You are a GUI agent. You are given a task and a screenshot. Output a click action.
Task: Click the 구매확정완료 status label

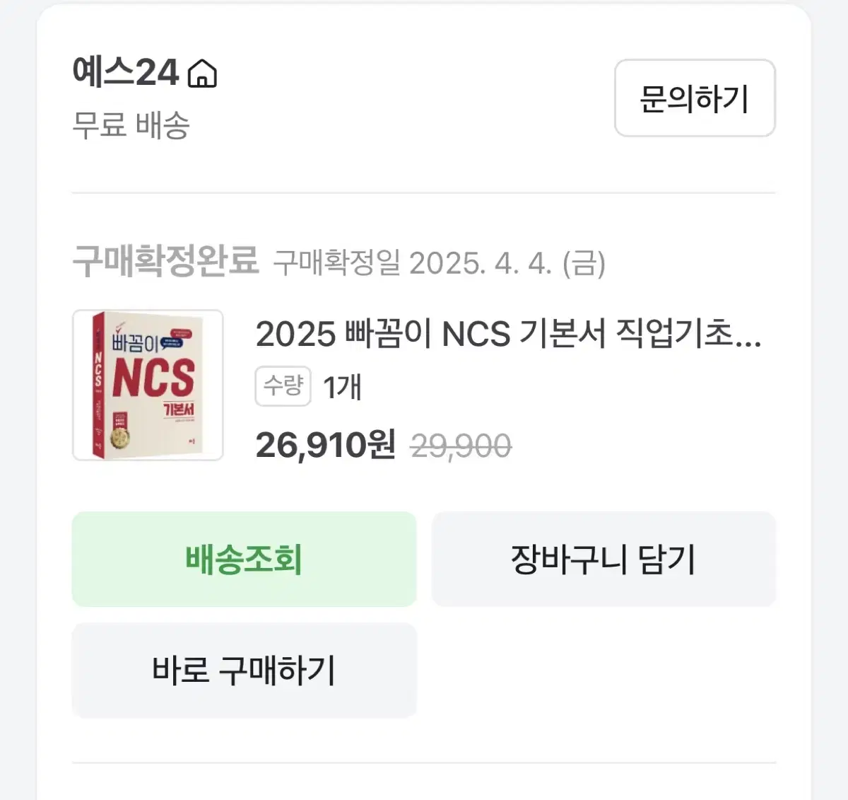tap(166, 262)
